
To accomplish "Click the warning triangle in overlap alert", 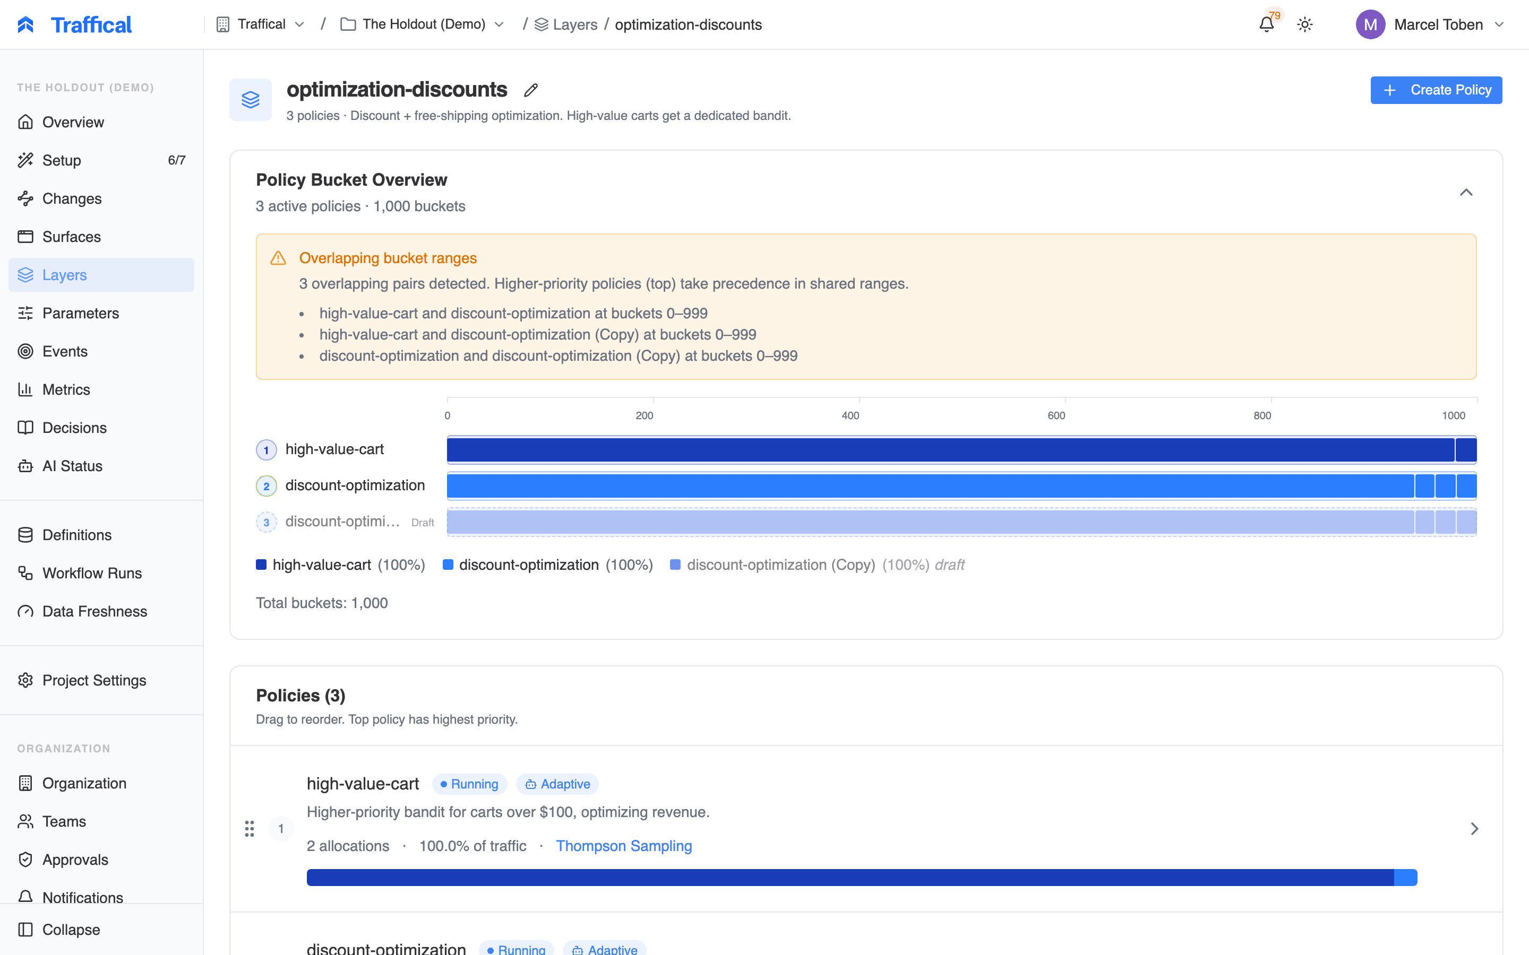I will tap(278, 258).
